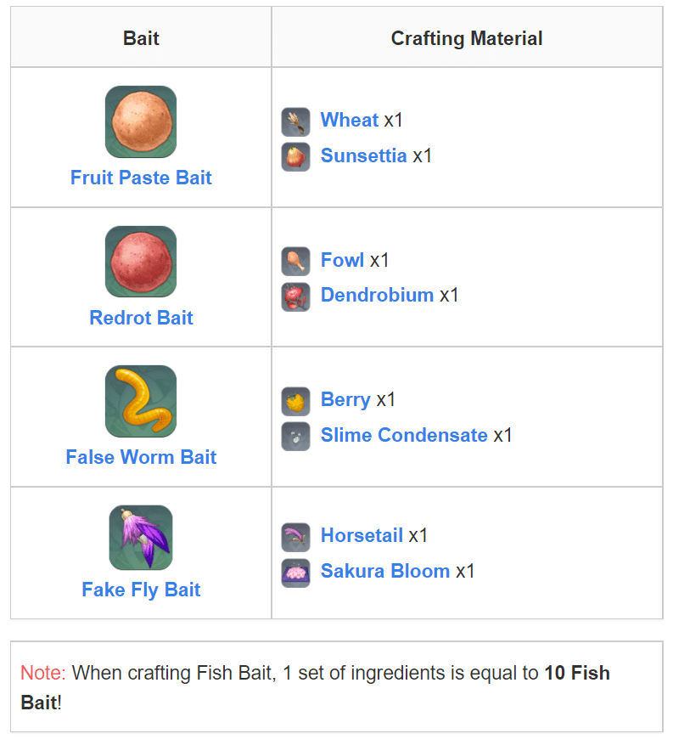This screenshot has width=673, height=745.
Task: Click the Sunsettia fruit icon
Action: click(295, 157)
